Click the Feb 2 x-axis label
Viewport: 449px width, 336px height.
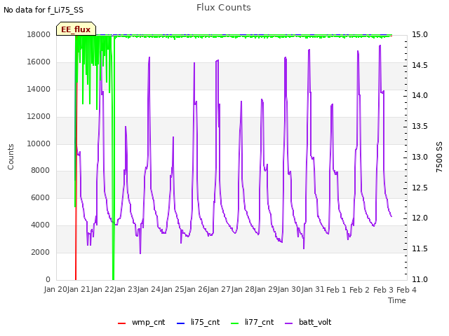click(x=360, y=290)
